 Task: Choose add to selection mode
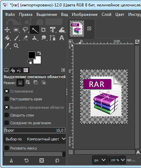pyautogui.click(x=28, y=82)
